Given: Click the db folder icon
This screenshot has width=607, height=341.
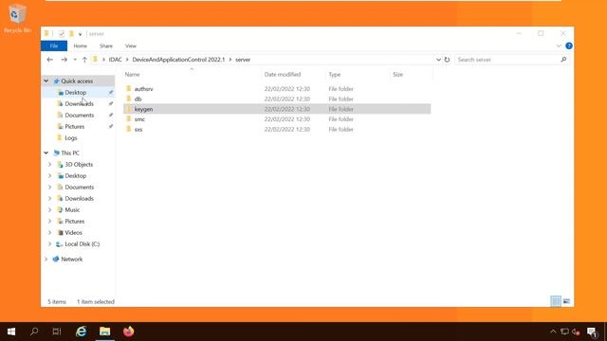Looking at the screenshot, I should tap(129, 99).
